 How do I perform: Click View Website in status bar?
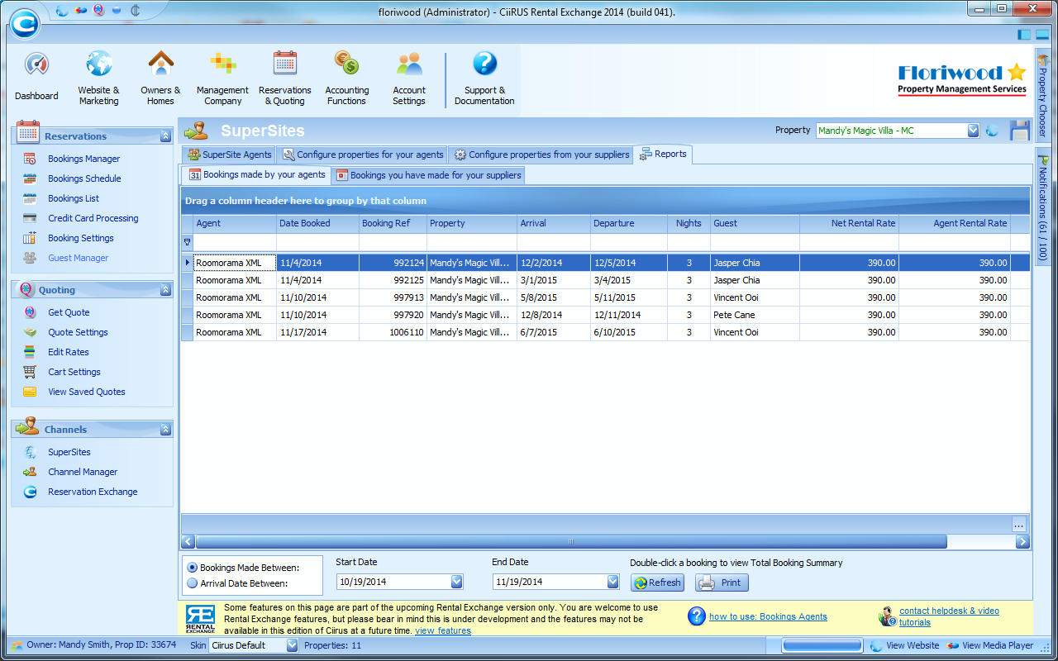coord(905,645)
